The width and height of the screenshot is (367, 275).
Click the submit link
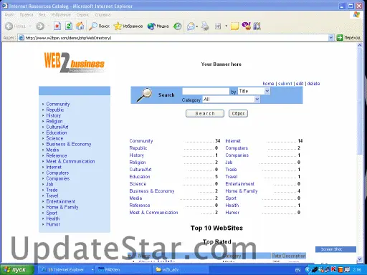(x=285, y=84)
